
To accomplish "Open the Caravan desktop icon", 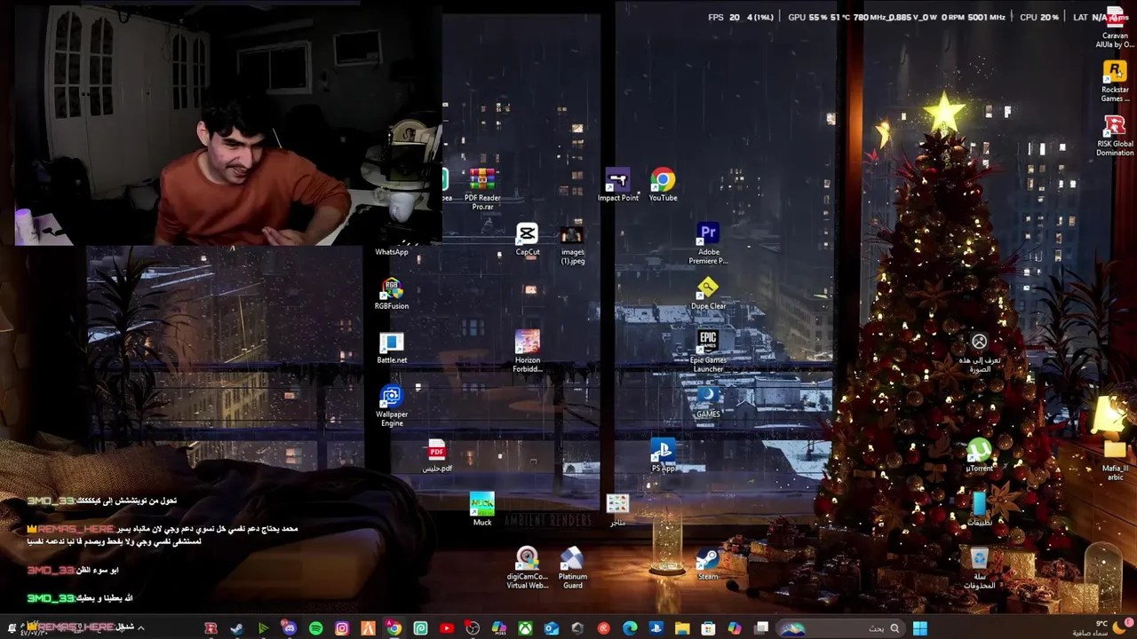I will coord(1115,28).
